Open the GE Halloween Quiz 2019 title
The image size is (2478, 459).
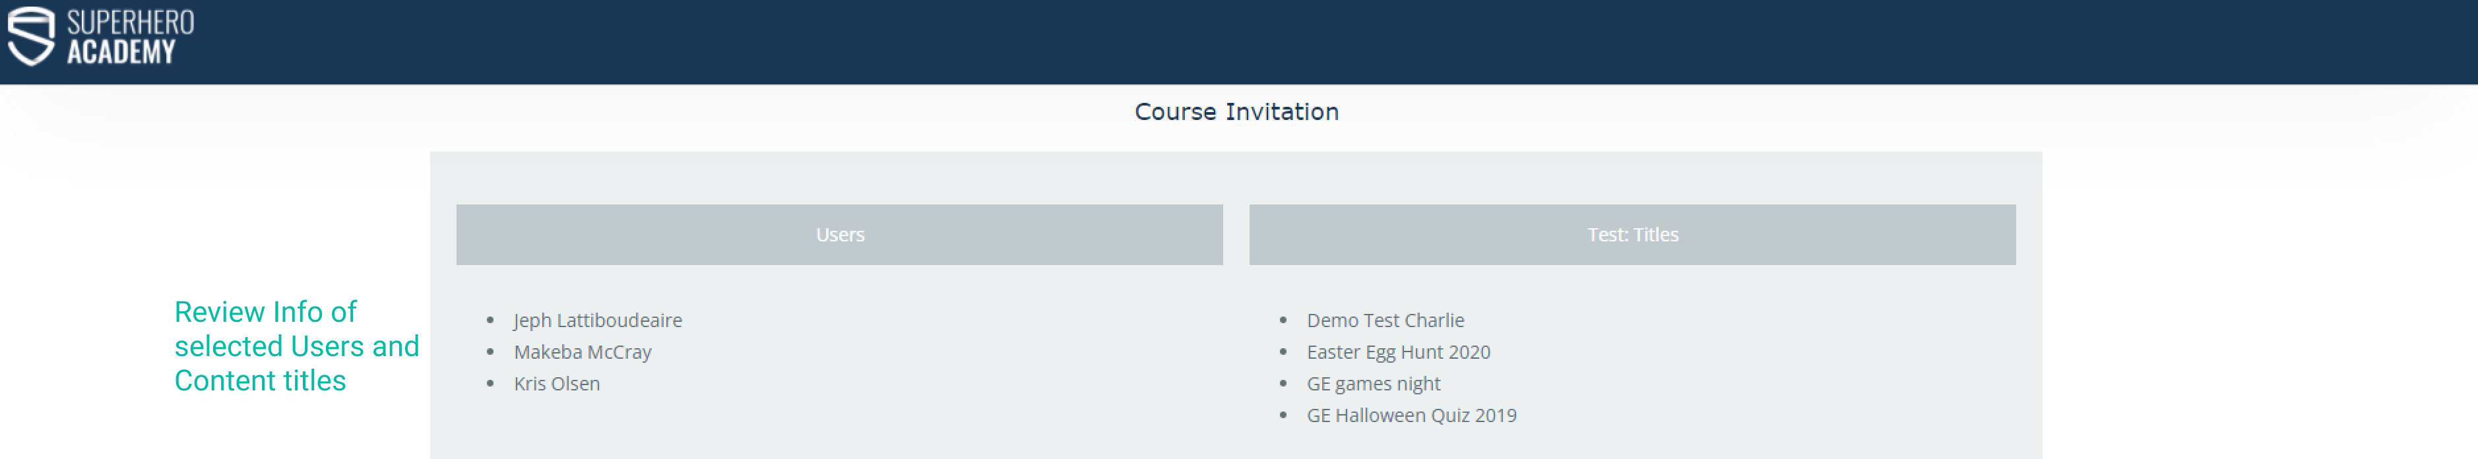[1411, 415]
